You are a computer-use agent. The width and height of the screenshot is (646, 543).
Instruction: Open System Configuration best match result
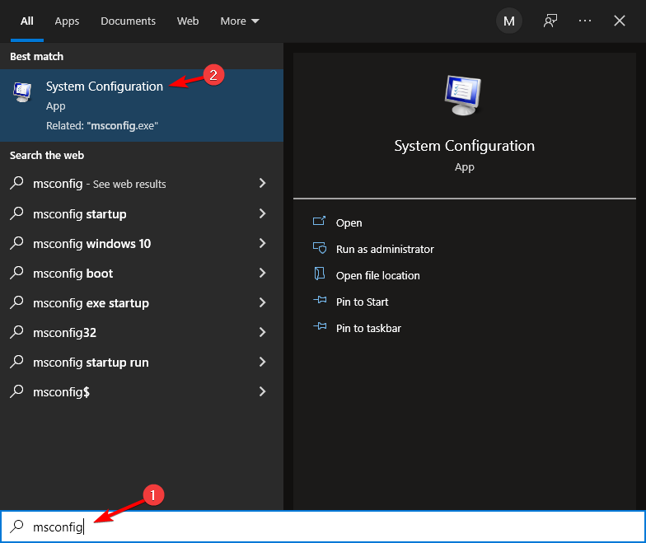pyautogui.click(x=142, y=105)
